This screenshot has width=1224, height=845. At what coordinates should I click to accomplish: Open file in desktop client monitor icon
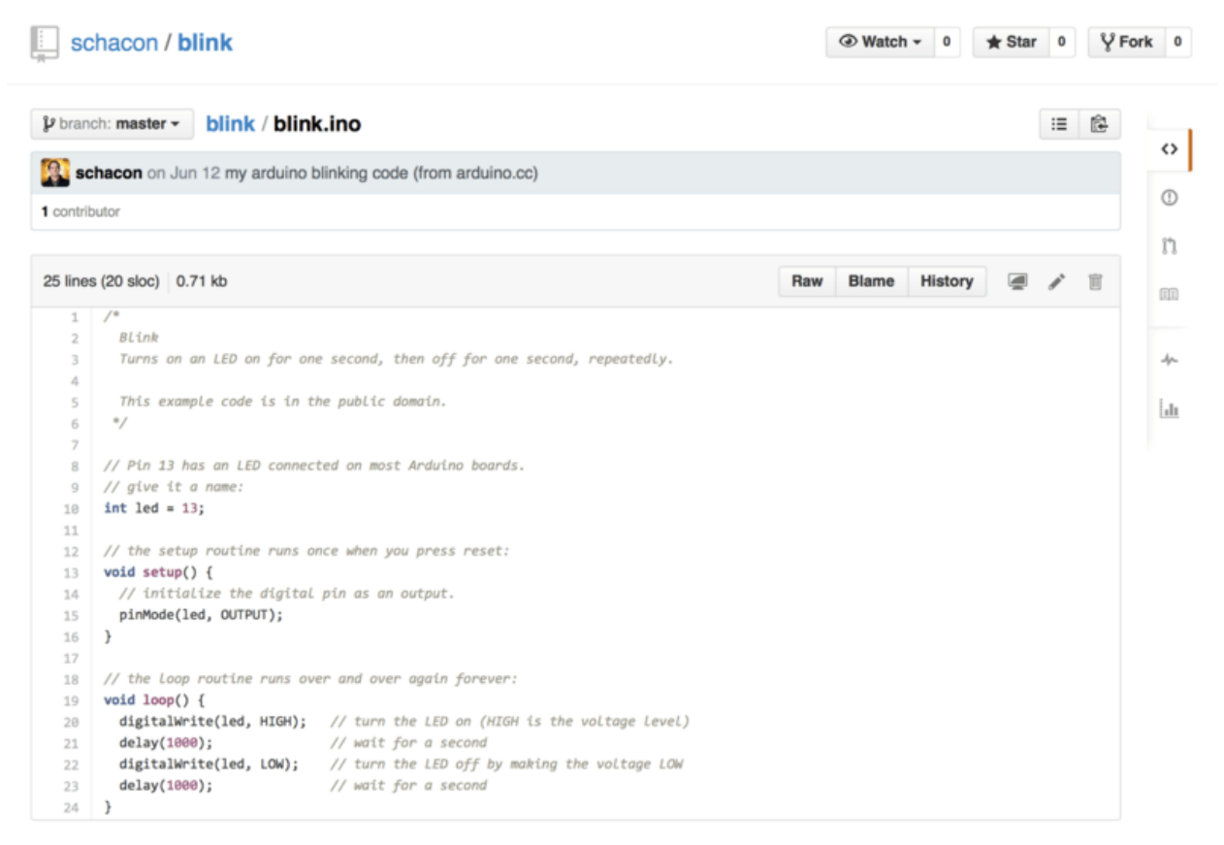(x=1017, y=281)
